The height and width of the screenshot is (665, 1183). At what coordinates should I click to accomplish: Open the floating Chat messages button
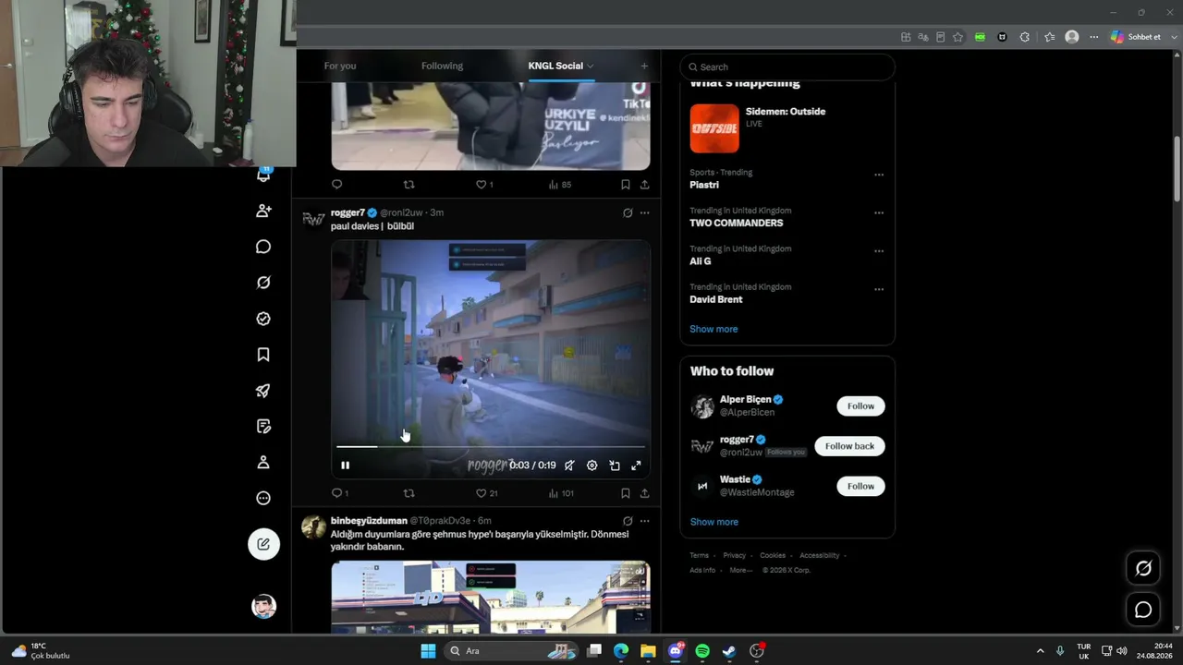tap(1143, 610)
